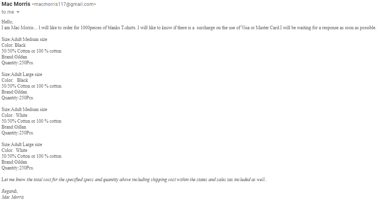Click the 'to me' recipient text
The width and height of the screenshot is (391, 206).
point(8,12)
